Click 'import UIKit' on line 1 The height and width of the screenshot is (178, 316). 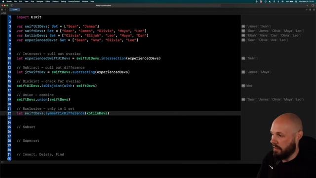point(29,17)
